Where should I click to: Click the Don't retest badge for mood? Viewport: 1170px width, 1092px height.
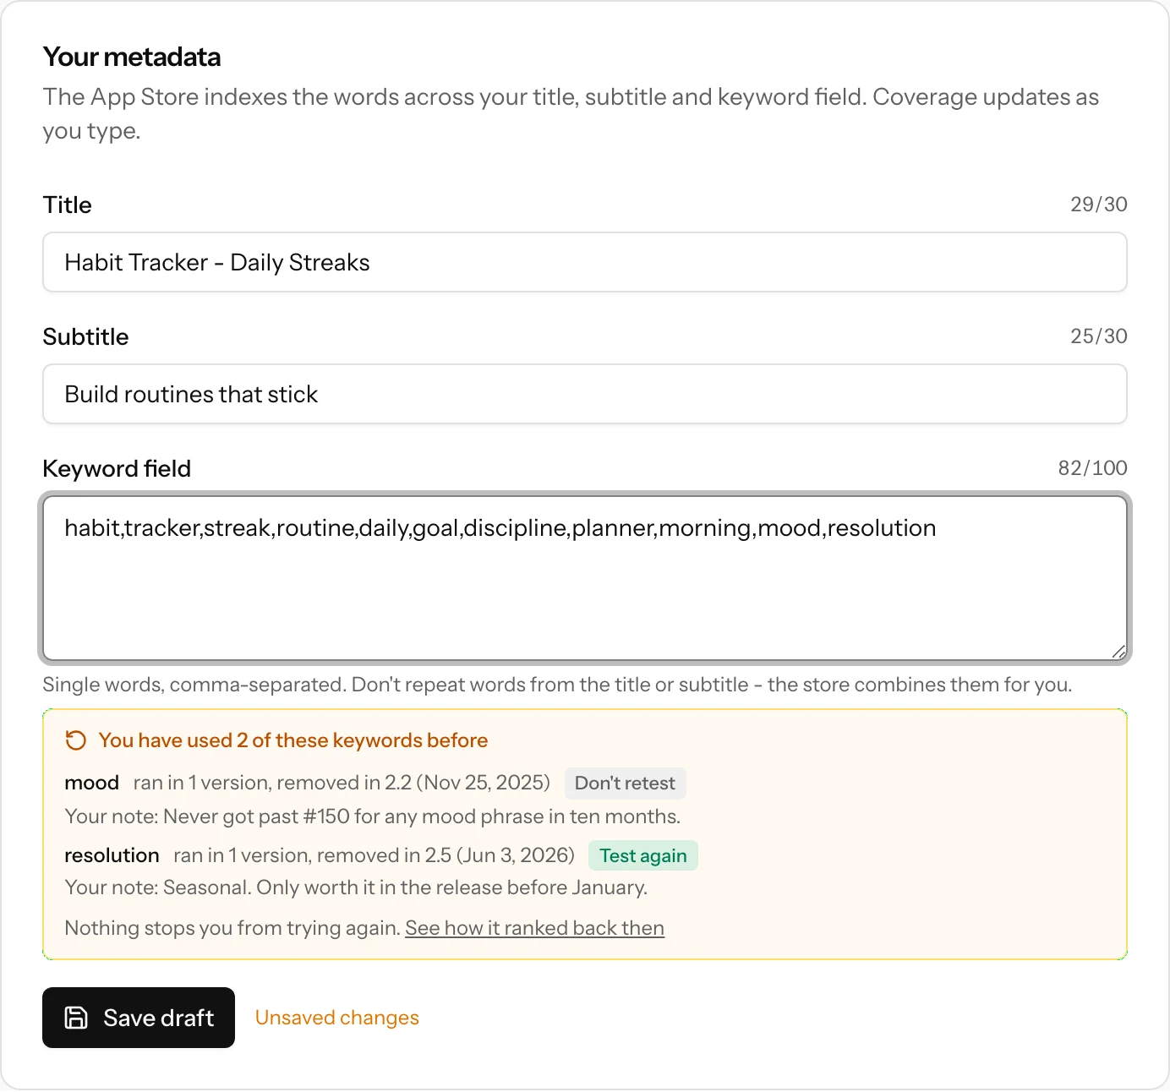[625, 783]
